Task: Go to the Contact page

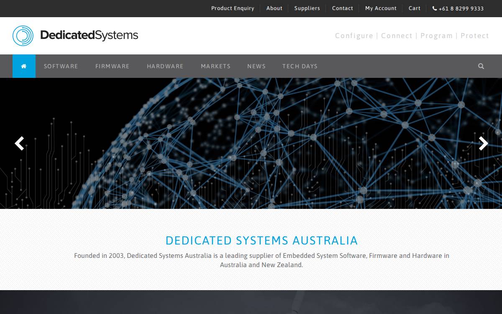Action: (343, 8)
